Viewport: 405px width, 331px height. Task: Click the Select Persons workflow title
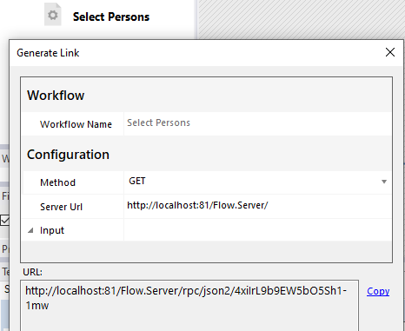[x=111, y=17]
